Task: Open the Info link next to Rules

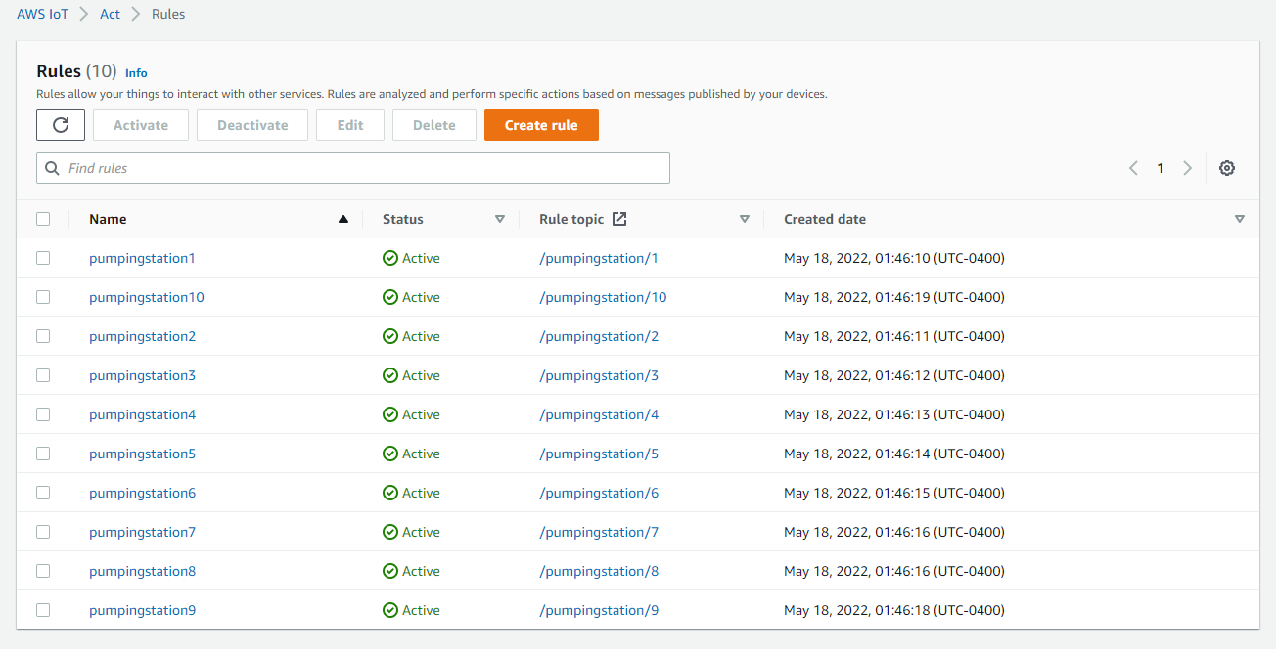Action: pyautogui.click(x=136, y=73)
